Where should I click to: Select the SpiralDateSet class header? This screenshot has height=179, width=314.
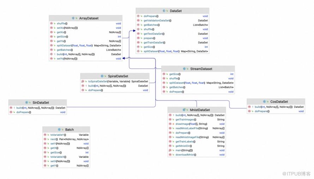(115, 76)
